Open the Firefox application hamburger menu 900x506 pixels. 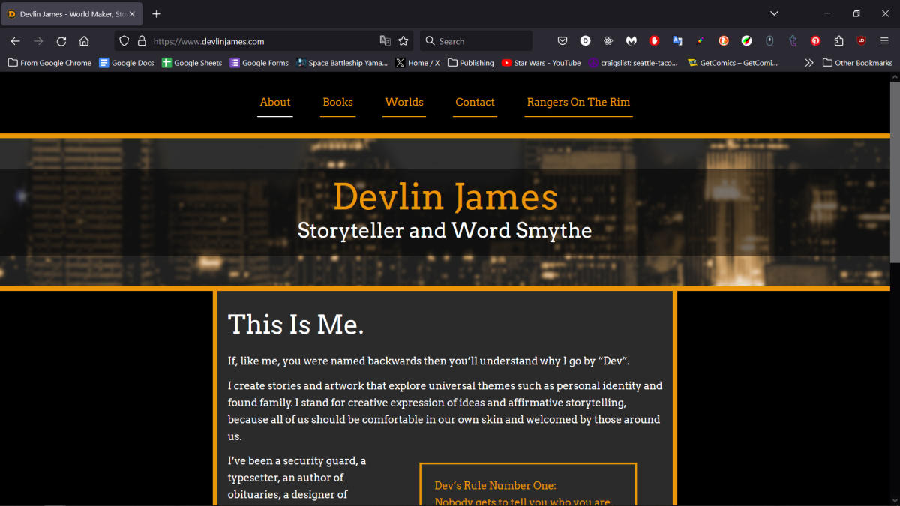[x=884, y=41]
